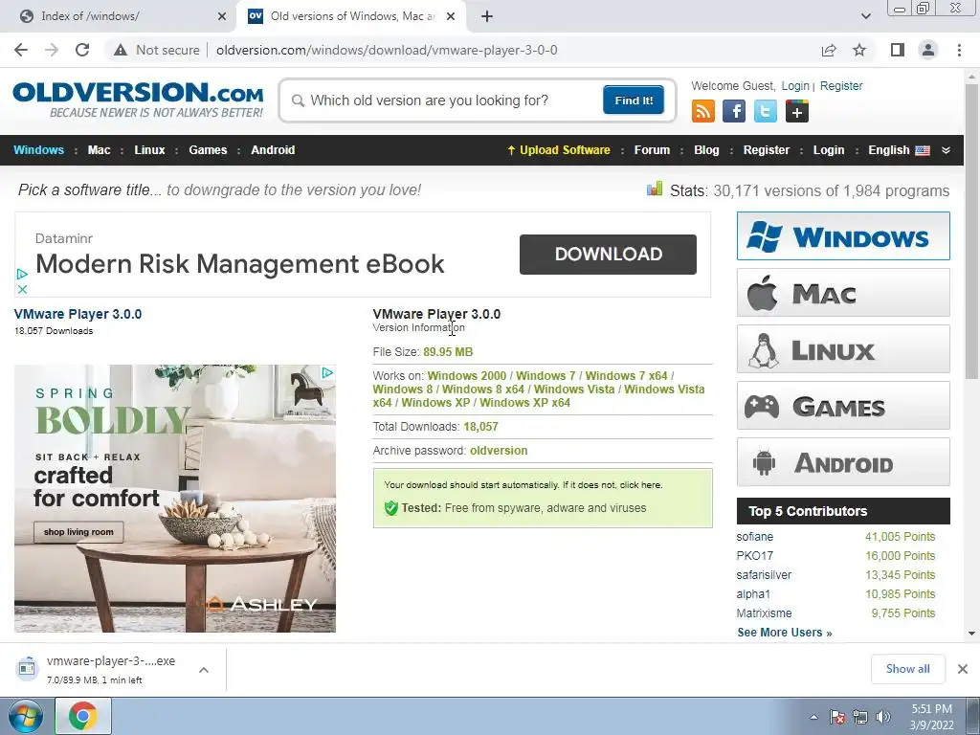Click the volume speaker tray icon
980x735 pixels.
pyautogui.click(x=882, y=717)
